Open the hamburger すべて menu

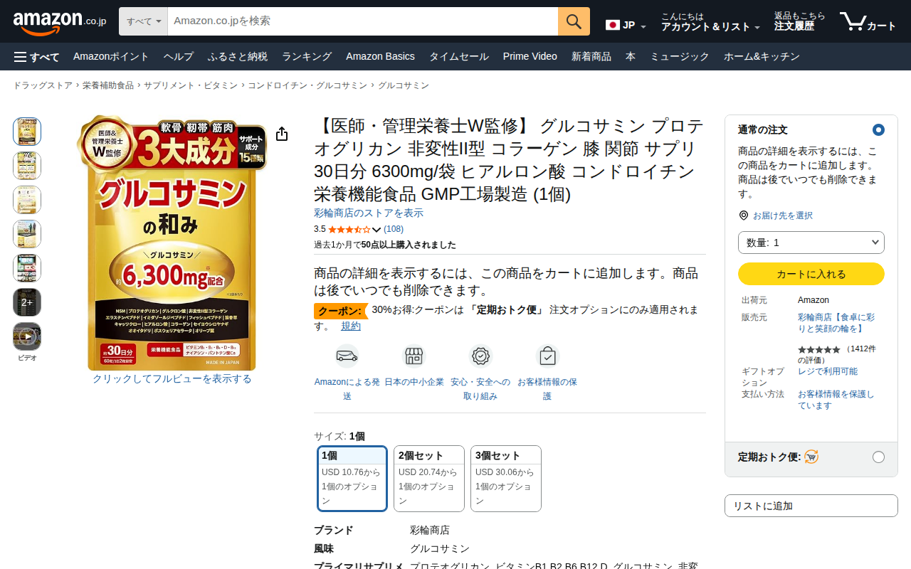click(36, 57)
